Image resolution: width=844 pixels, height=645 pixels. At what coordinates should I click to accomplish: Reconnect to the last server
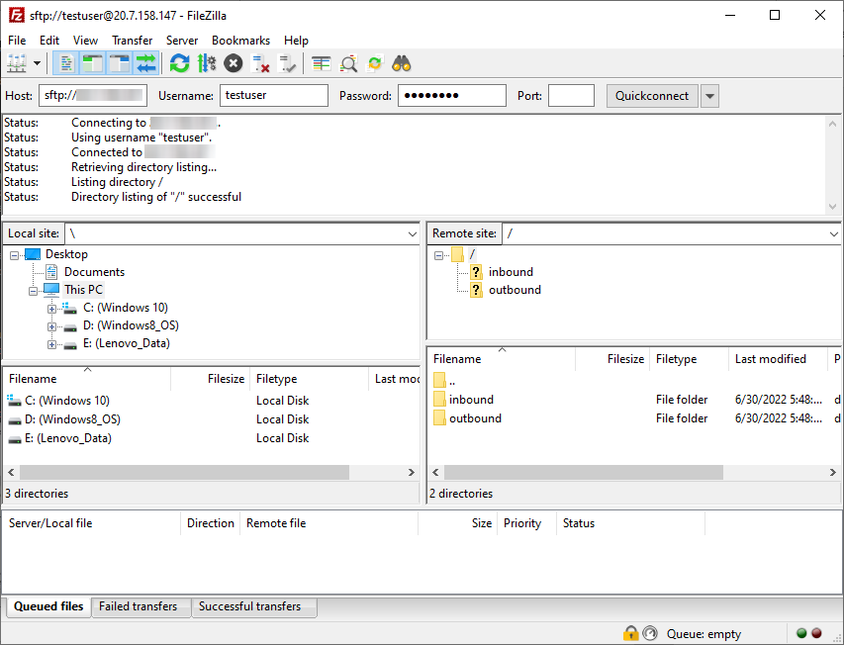click(x=286, y=63)
